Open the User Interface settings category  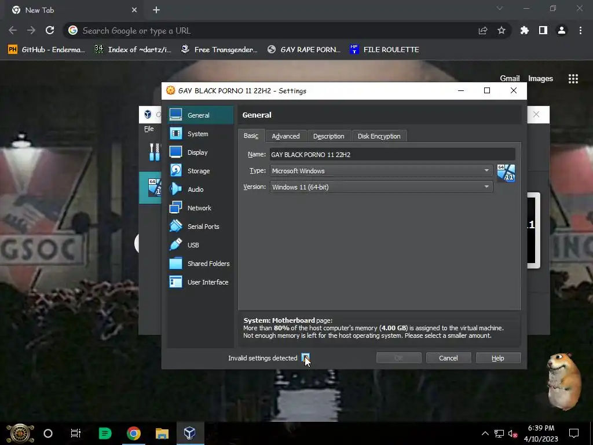200,282
